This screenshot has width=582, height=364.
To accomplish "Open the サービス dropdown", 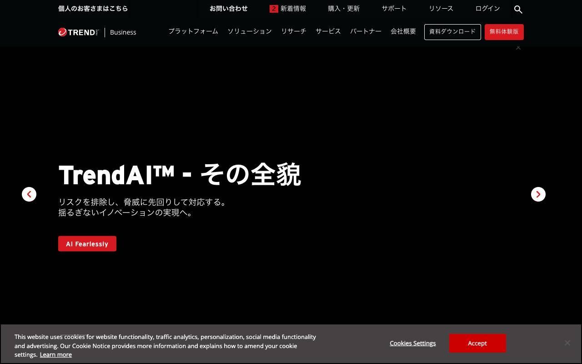I will click(x=328, y=31).
